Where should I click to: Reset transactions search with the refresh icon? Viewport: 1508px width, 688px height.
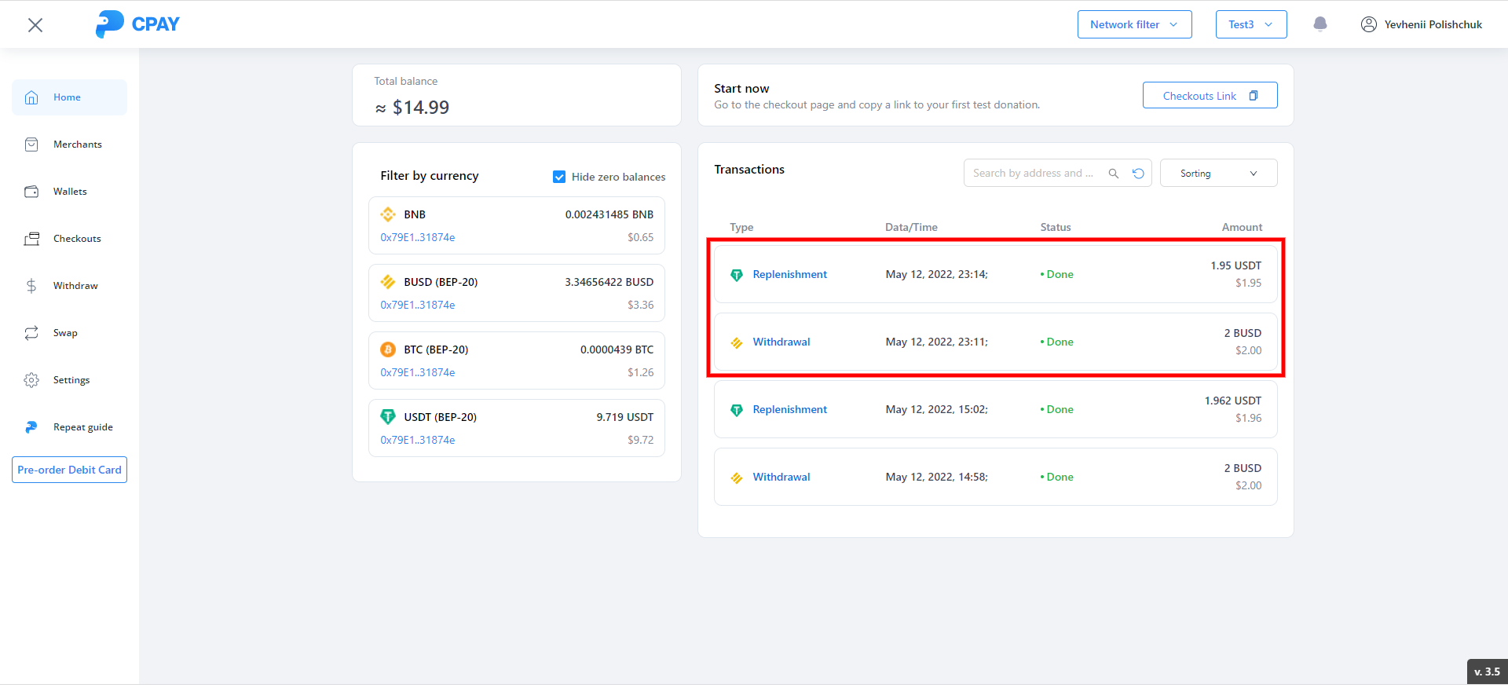coord(1138,174)
